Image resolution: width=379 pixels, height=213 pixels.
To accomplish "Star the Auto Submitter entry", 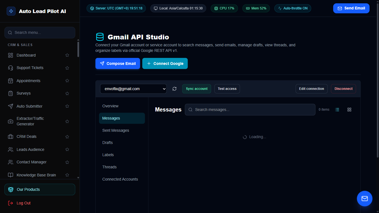I will [x=67, y=106].
